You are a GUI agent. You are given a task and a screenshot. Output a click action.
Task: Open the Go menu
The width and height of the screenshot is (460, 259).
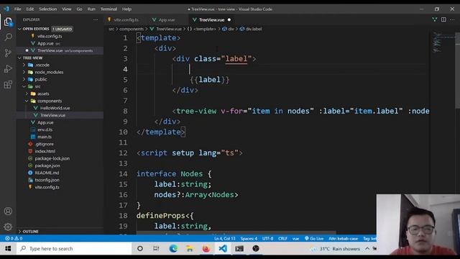[80, 9]
